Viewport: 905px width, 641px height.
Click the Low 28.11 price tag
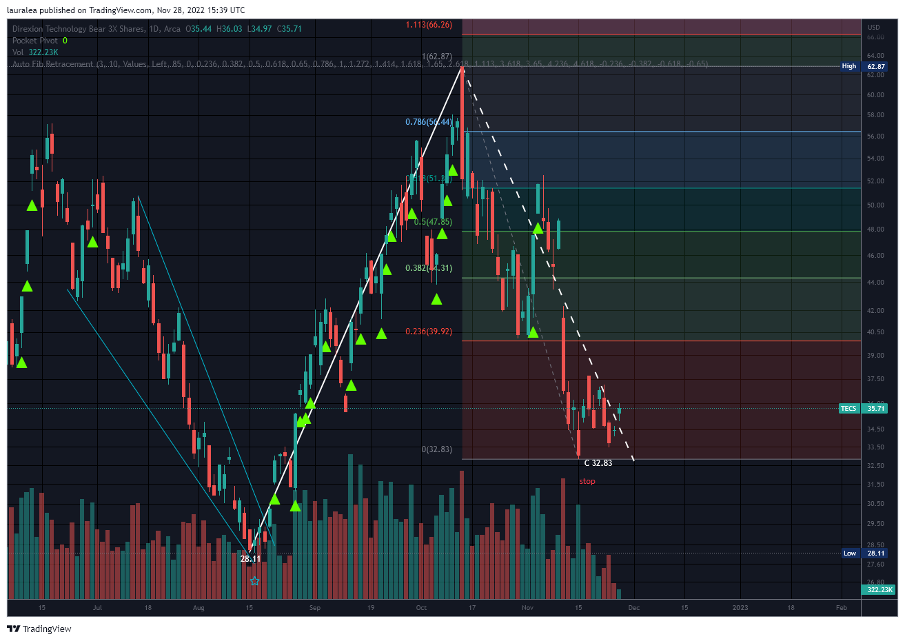(864, 553)
